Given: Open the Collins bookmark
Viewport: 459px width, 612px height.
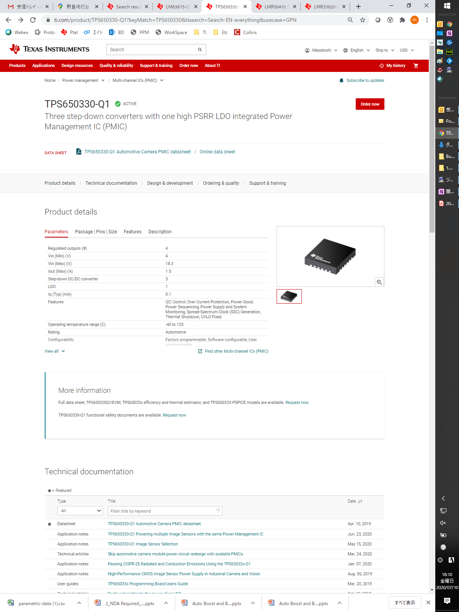Looking at the screenshot, I should coord(246,33).
